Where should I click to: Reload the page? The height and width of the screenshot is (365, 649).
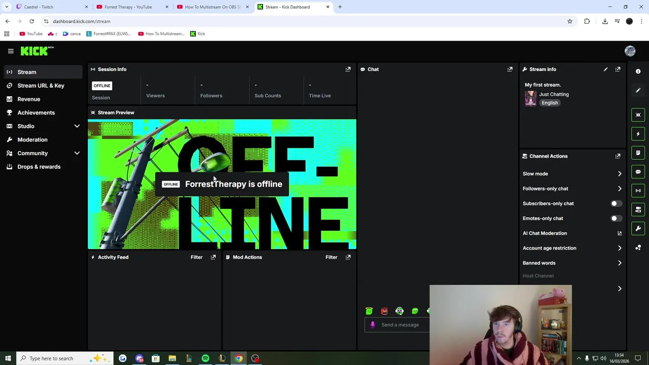31,21
